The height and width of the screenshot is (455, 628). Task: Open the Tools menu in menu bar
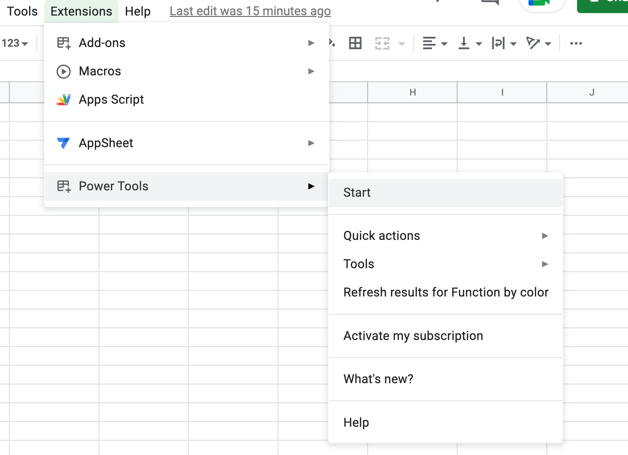[x=22, y=11]
